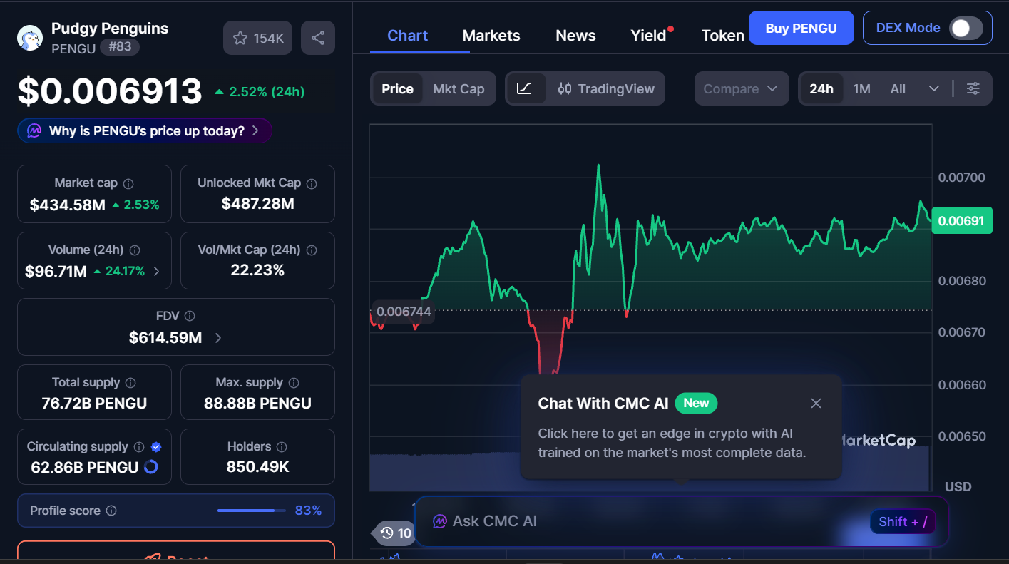Click the Profile score progress bar
This screenshot has height=564, width=1009.
pyautogui.click(x=251, y=511)
